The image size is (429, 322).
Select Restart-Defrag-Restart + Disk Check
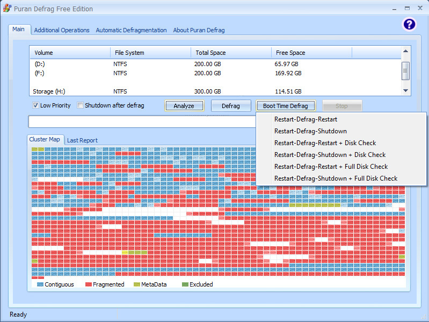(x=341, y=143)
